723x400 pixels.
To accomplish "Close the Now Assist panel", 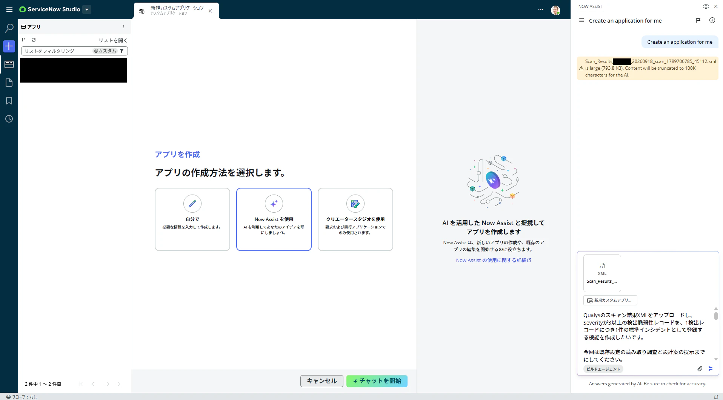I will 716,6.
